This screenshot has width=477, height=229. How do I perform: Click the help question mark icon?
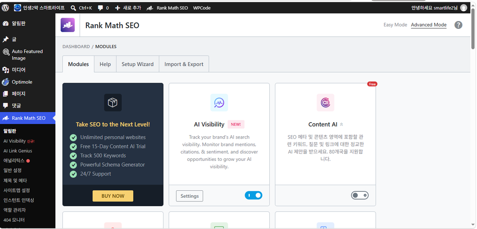[x=458, y=25]
